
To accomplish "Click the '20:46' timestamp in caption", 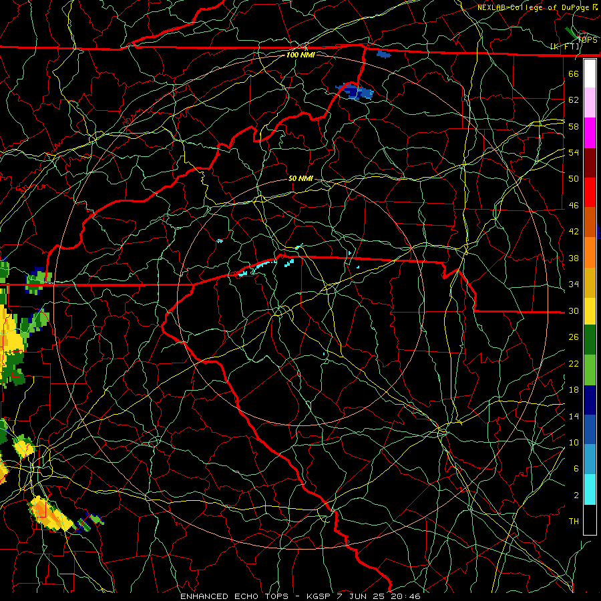I will click(x=405, y=596).
